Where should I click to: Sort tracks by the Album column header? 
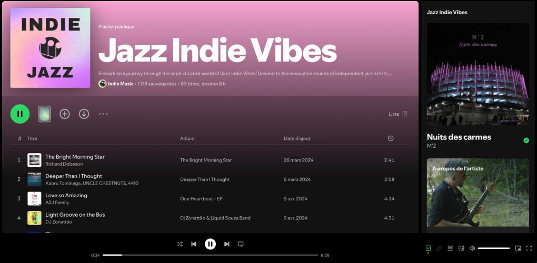[x=187, y=138]
